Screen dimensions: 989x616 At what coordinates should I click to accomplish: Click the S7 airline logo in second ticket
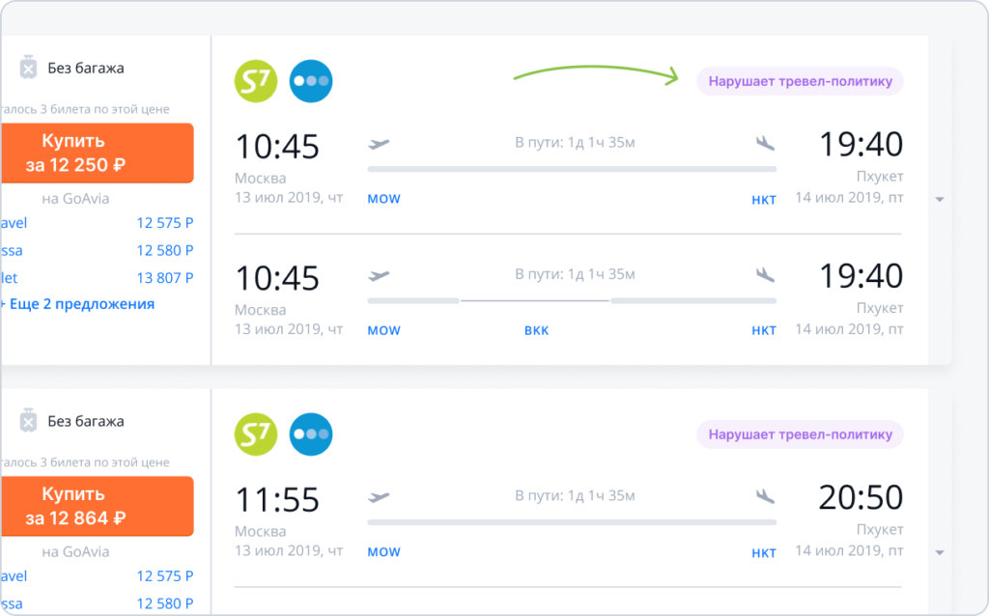tap(255, 434)
